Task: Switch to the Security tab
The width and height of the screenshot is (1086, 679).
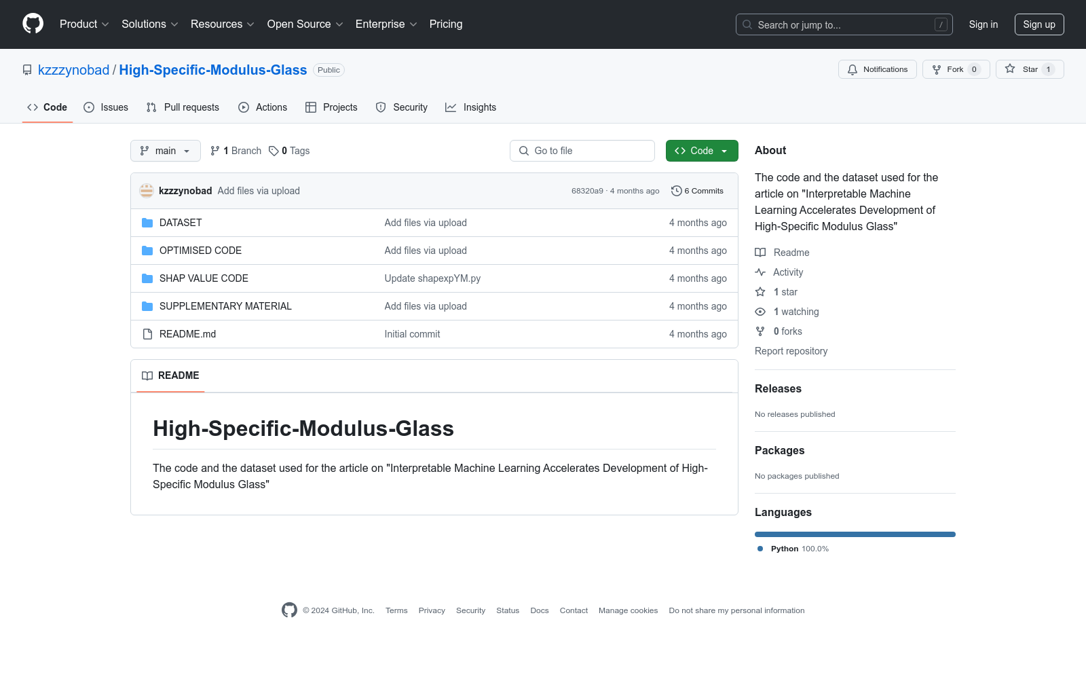Action: 402,107
